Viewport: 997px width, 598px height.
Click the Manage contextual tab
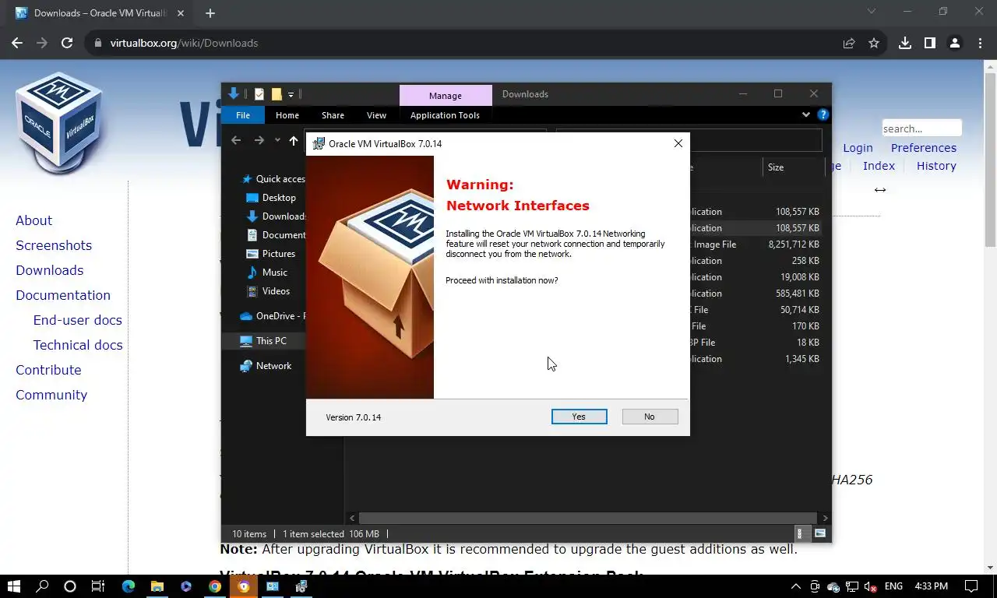click(446, 95)
